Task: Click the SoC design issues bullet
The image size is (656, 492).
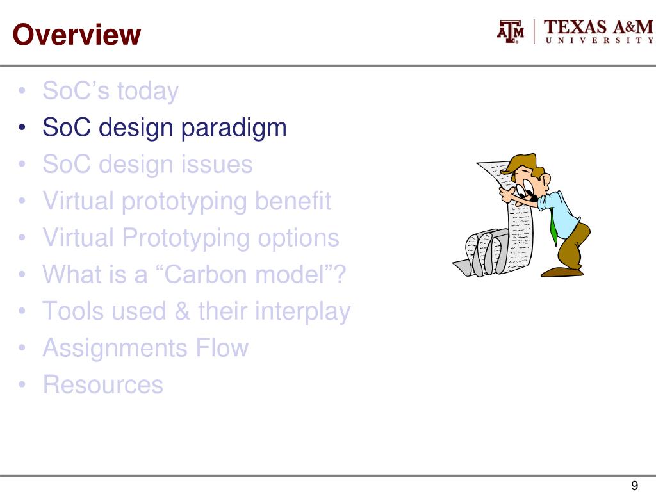Action: click(148, 163)
